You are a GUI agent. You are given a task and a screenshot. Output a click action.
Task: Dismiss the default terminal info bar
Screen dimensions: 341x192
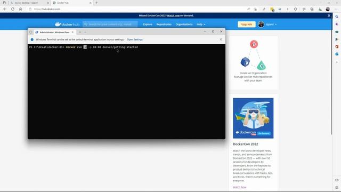(x=221, y=39)
